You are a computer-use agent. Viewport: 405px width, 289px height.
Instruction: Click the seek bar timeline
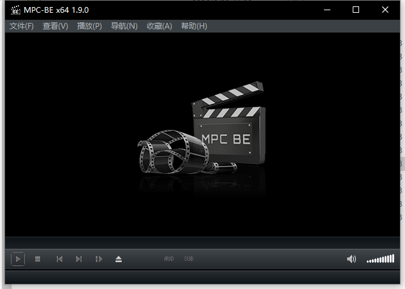(202, 243)
